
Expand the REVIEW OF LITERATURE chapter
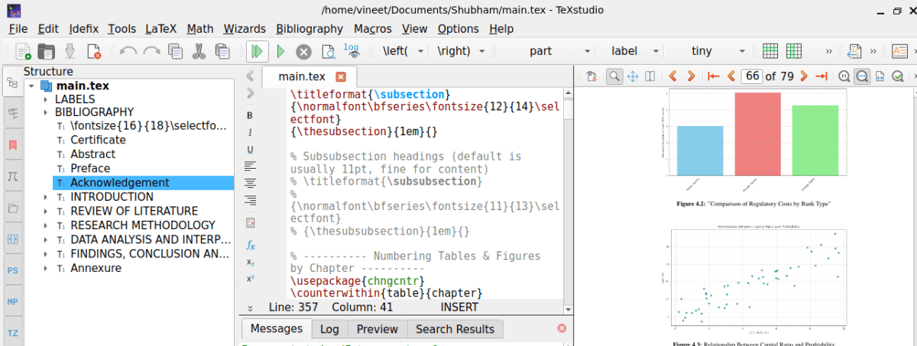(x=46, y=212)
